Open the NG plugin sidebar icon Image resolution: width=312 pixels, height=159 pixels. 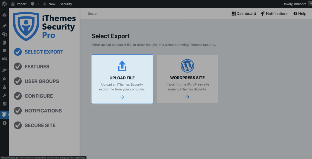(x=4, y=59)
